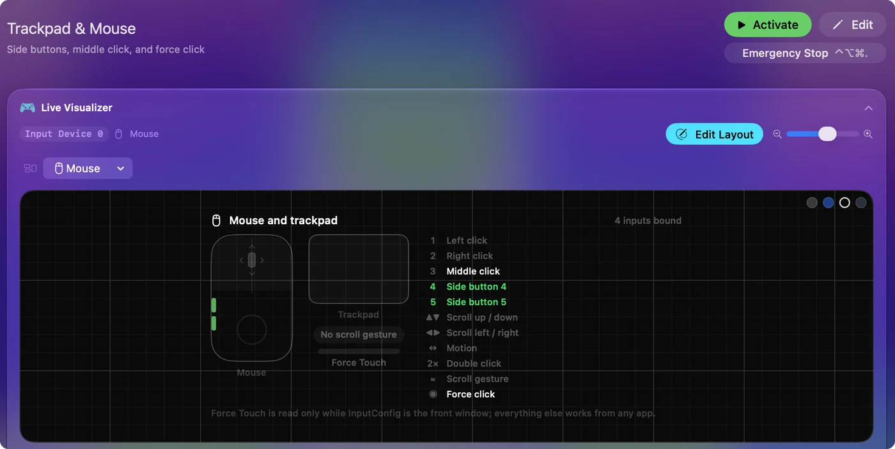Click the Edit Layout button
Image resolution: width=895 pixels, height=449 pixels.
714,134
